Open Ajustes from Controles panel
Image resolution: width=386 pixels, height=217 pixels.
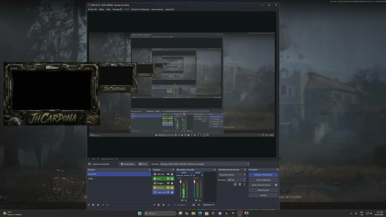tap(263, 195)
